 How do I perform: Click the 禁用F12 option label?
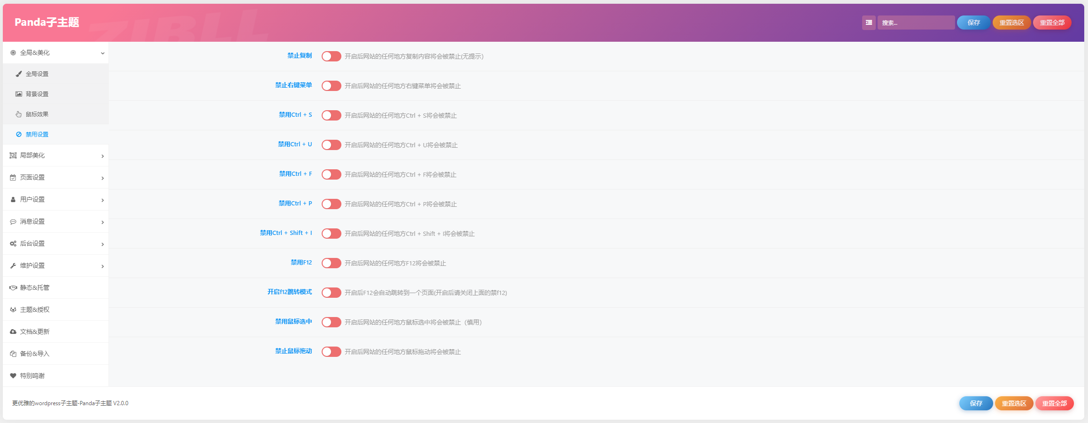(x=301, y=263)
